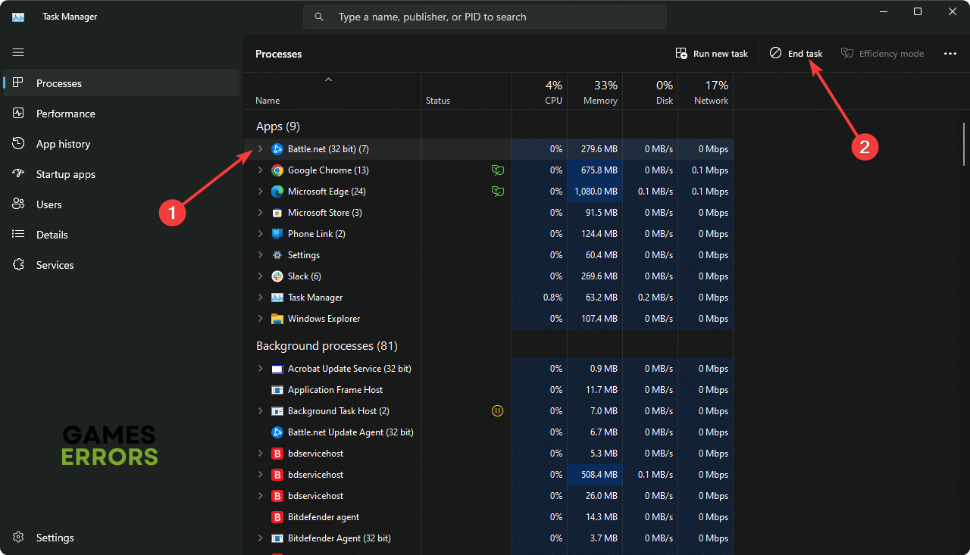
Task: Collapse the column header chevron above Name
Action: 328,80
